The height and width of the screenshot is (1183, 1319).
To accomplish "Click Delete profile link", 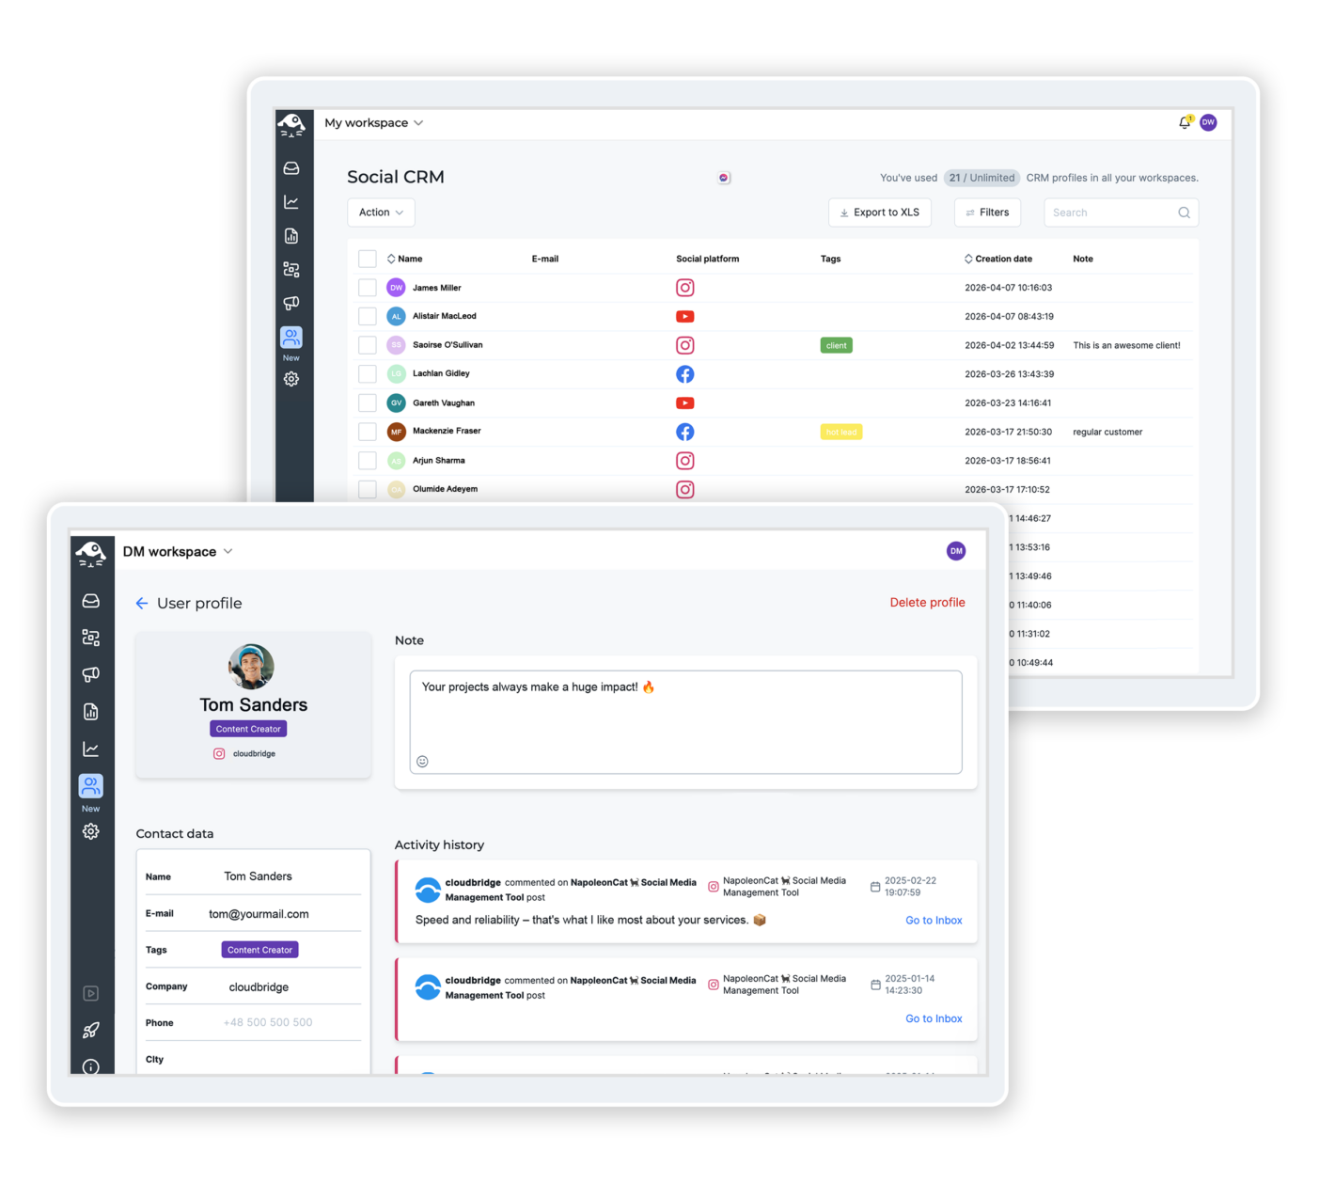I will tap(928, 603).
